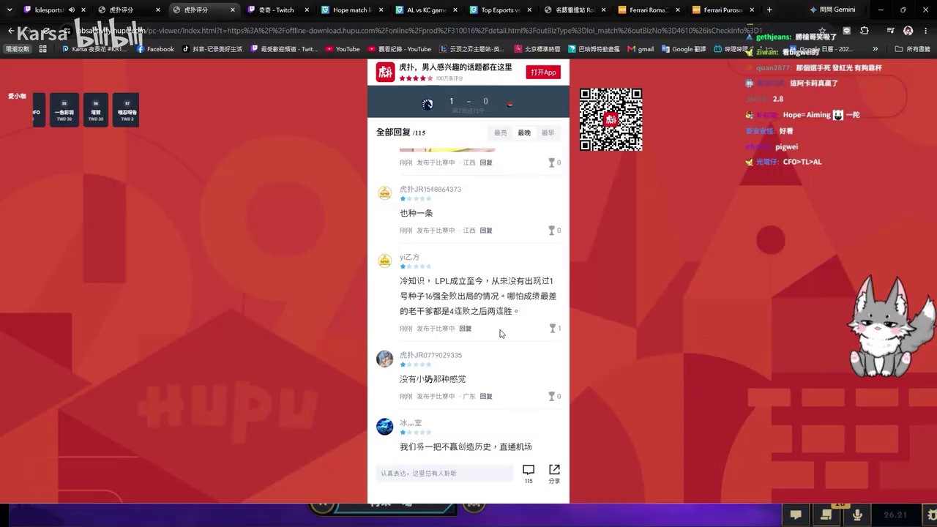Open a new browser tab with plus button
Screen dimensions: 937x527
pos(769,10)
